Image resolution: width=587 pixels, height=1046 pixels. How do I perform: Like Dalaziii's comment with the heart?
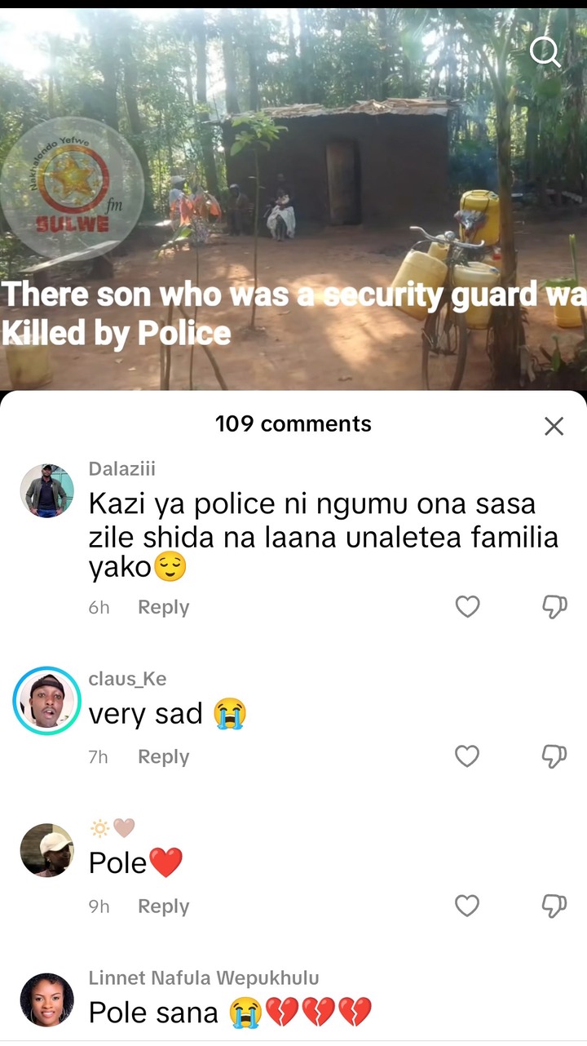pos(467,606)
